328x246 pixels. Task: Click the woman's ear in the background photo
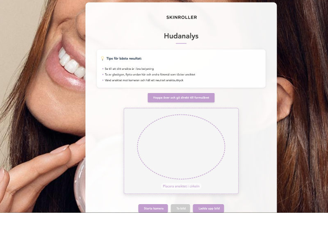click(284, 98)
